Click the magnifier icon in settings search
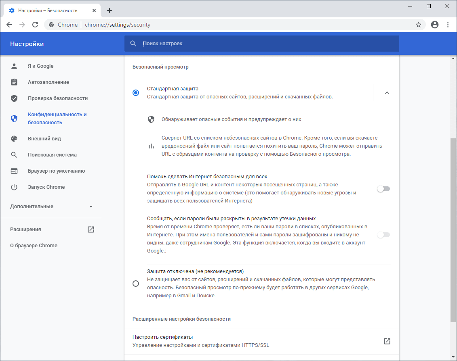This screenshot has height=361, width=457. click(x=133, y=43)
